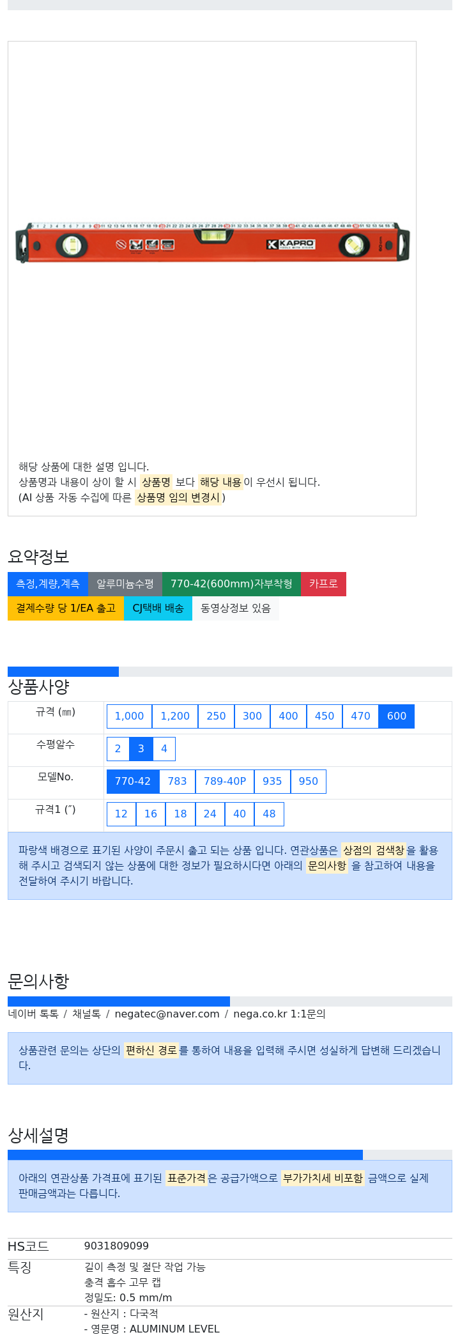Open the 770-42(600mm)자부착형 green tag
Image resolution: width=460 pixels, height=1337 pixels.
coord(231,583)
